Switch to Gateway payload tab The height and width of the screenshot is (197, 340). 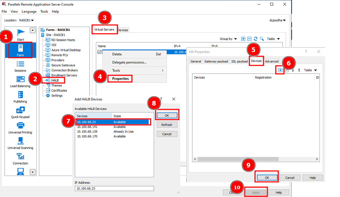[x=216, y=62]
